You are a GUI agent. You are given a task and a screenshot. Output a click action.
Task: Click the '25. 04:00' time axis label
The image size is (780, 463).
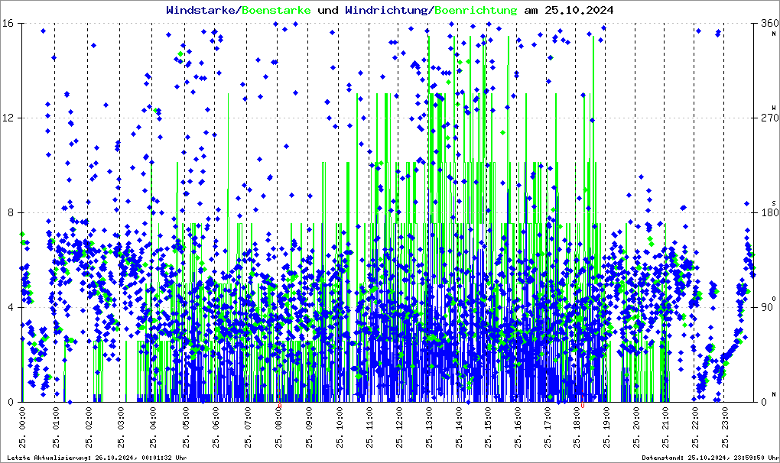(153, 427)
